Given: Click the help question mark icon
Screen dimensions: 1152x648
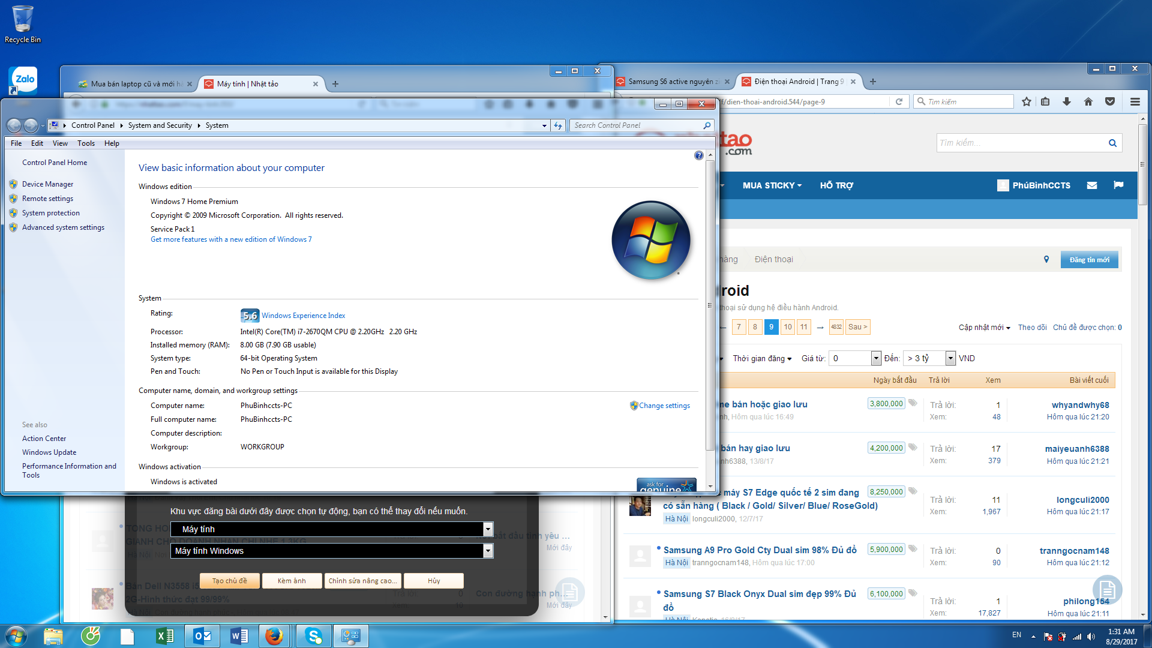Looking at the screenshot, I should pos(698,155).
